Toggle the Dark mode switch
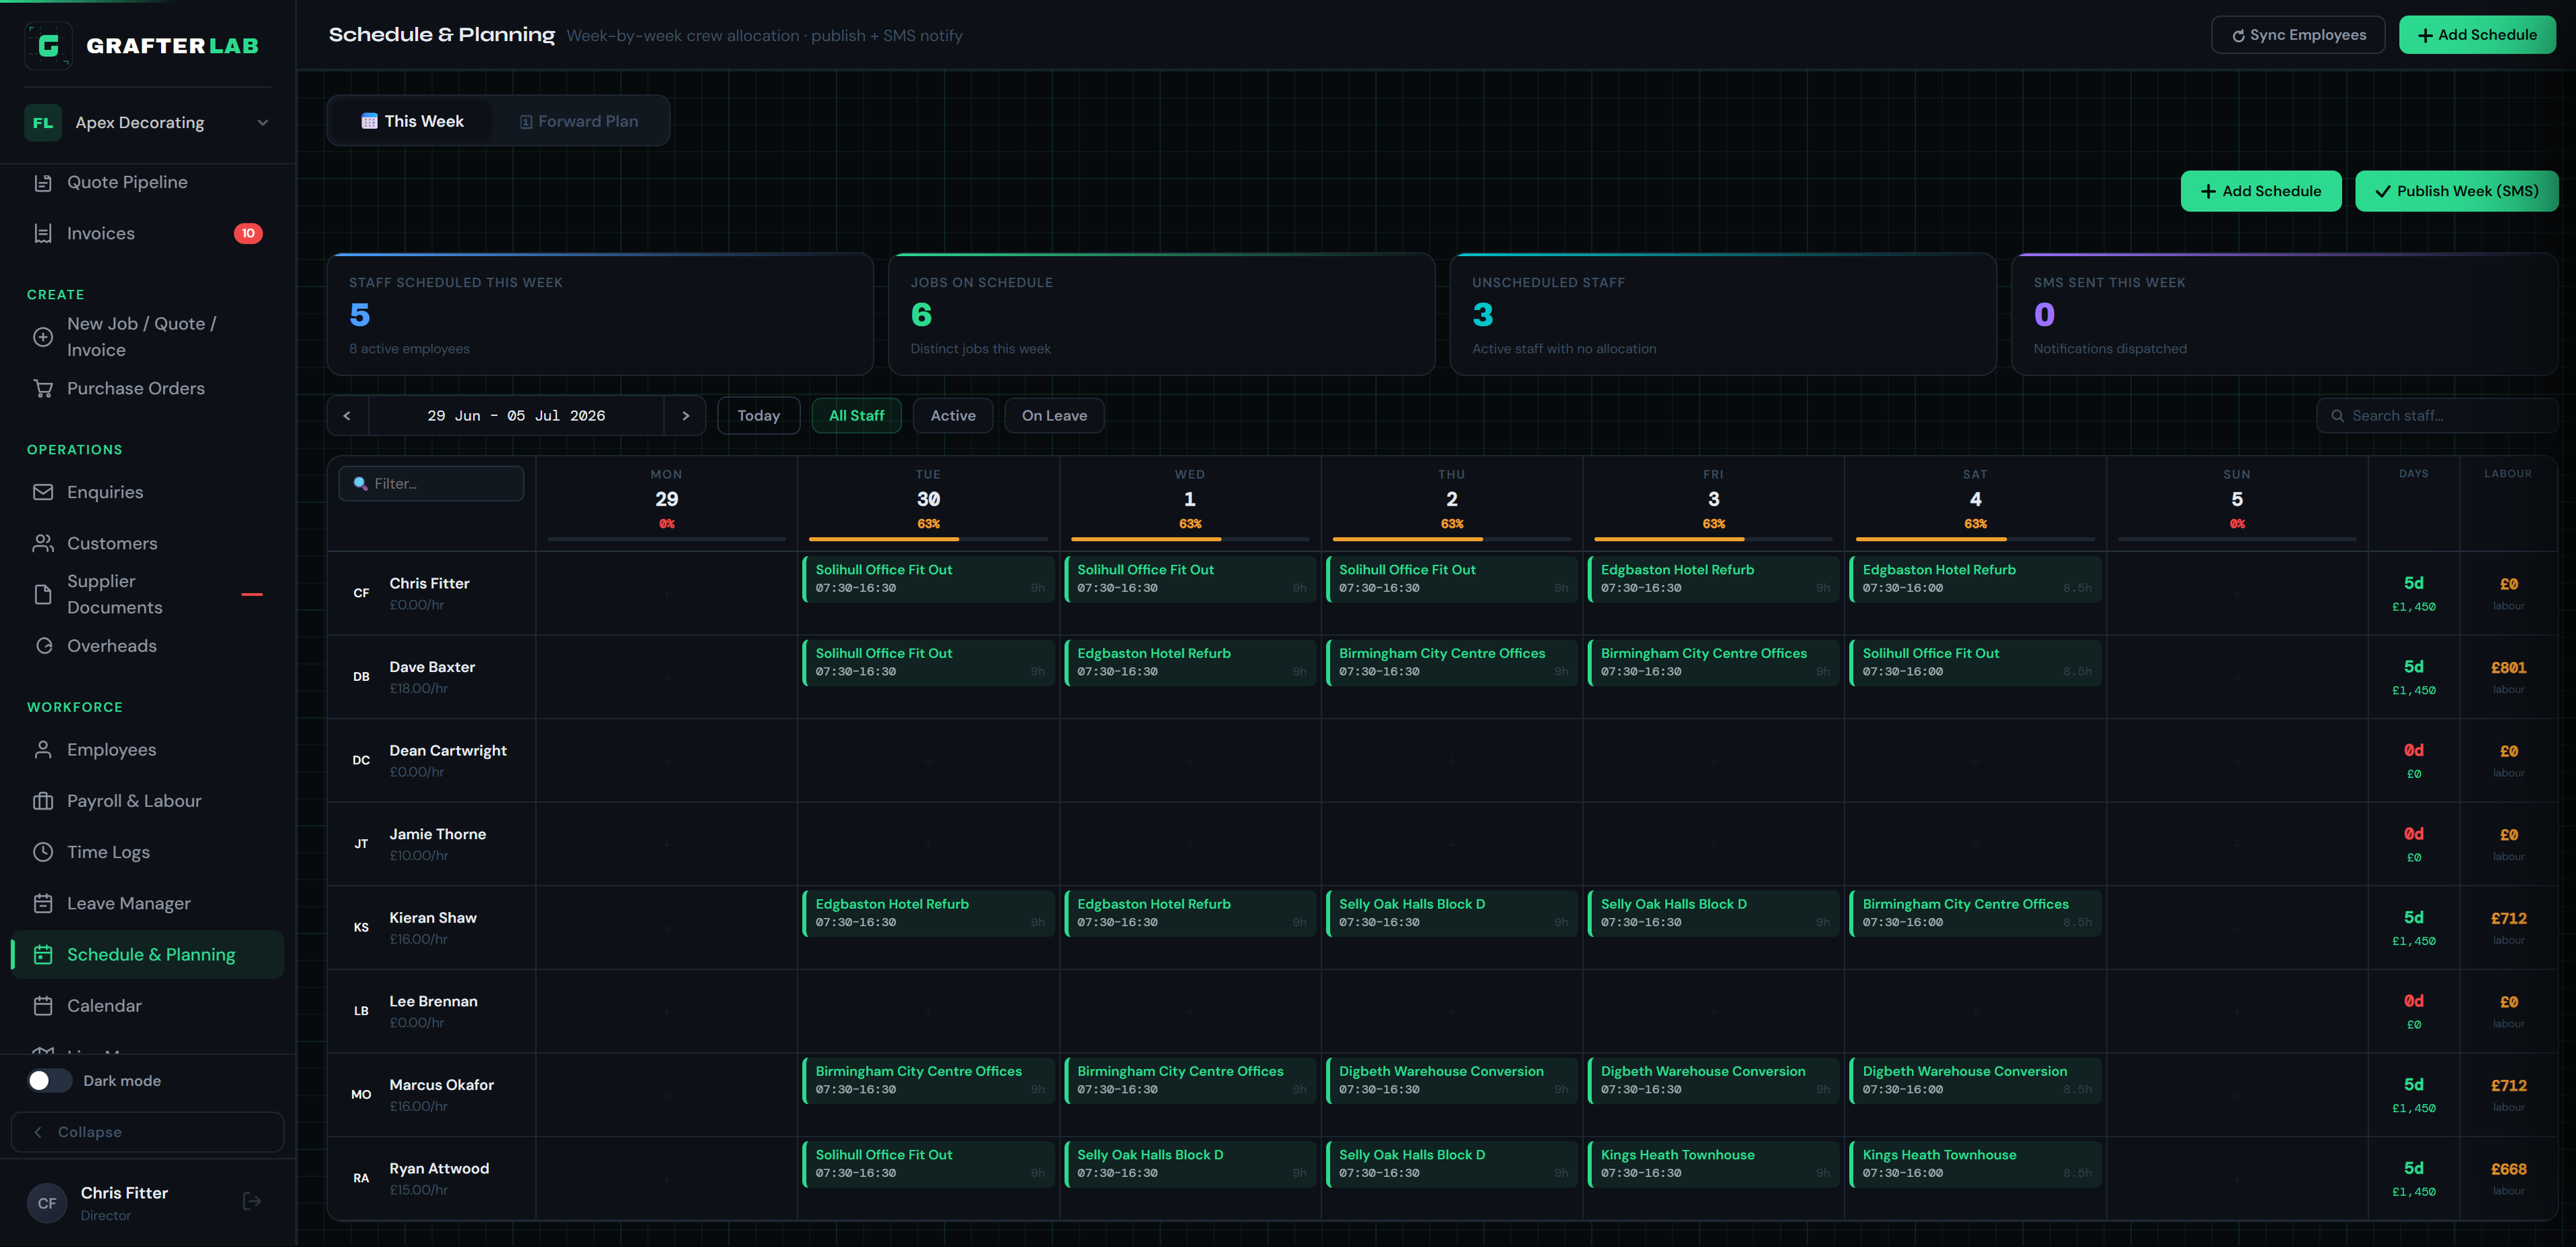The width and height of the screenshot is (2576, 1247). 49,1081
